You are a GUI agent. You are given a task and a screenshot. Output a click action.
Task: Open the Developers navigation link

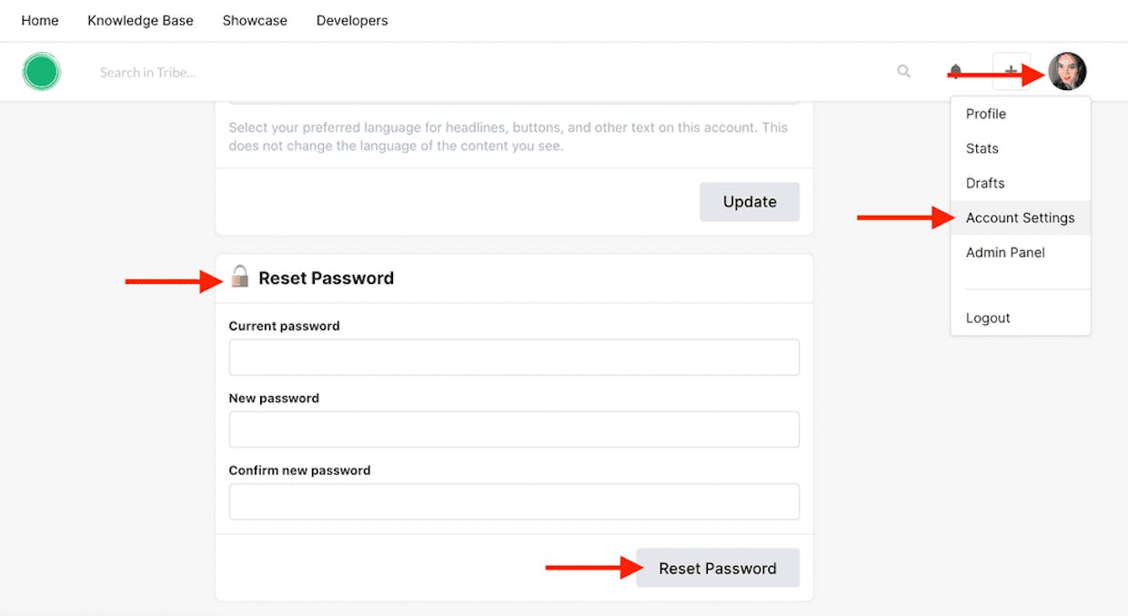352,20
